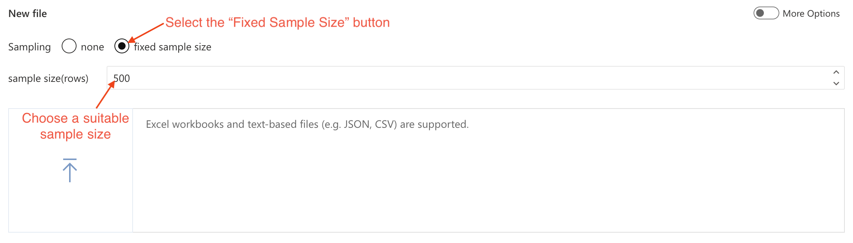853x243 pixels.
Task: Click the red "Select the Fixed Sample Size" annotation
Action: [278, 23]
